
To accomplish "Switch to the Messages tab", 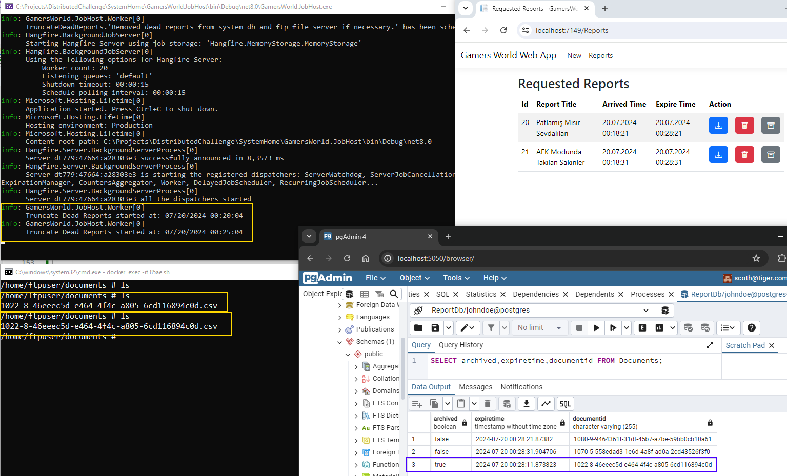I will [x=475, y=387].
